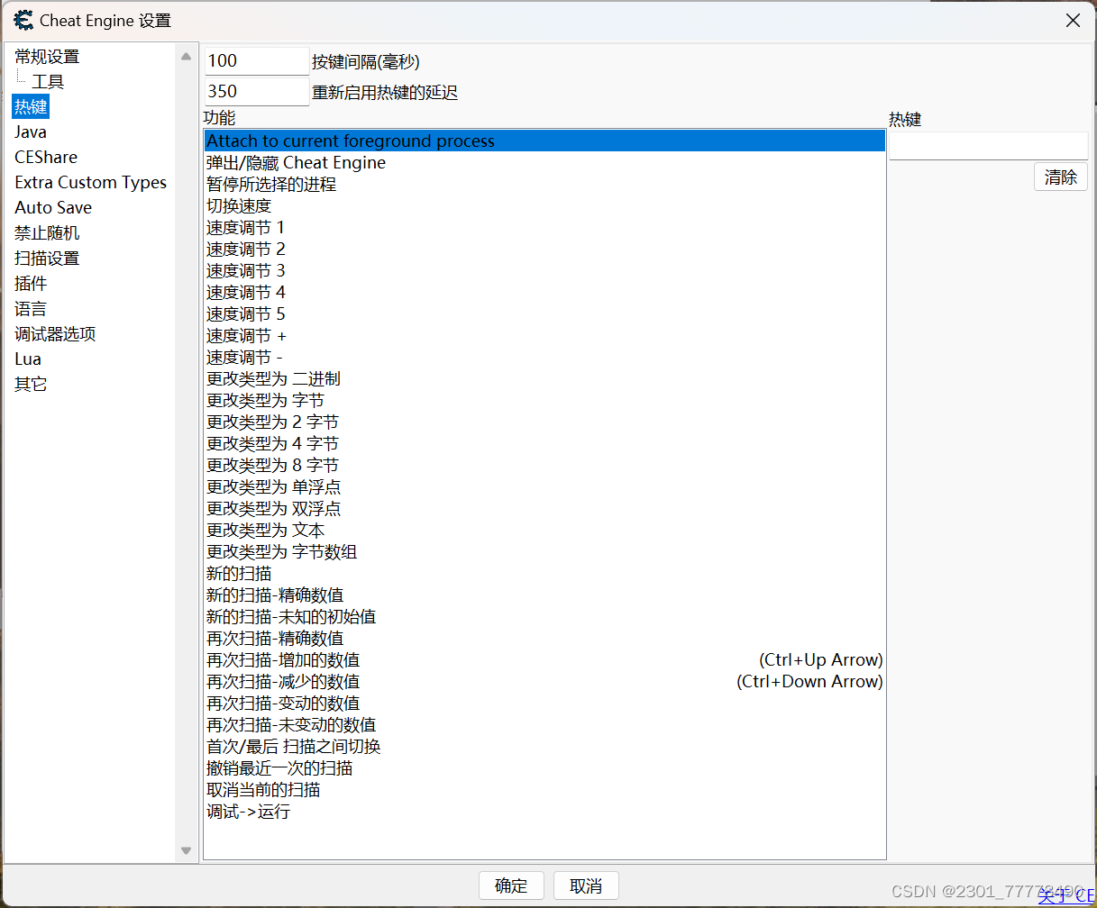The width and height of the screenshot is (1097, 908).
Task: Select 再次扫描-增加的数值 function
Action: (544, 660)
